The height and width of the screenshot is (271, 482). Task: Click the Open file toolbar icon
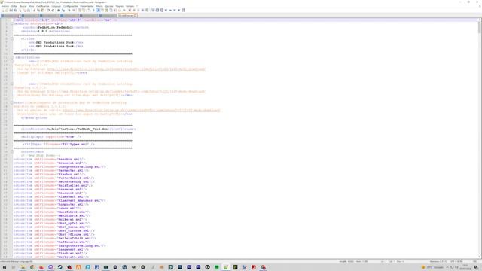7,10
